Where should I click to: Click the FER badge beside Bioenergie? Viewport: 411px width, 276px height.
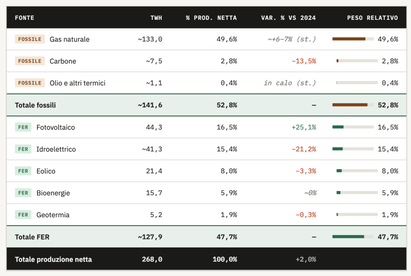(x=23, y=193)
